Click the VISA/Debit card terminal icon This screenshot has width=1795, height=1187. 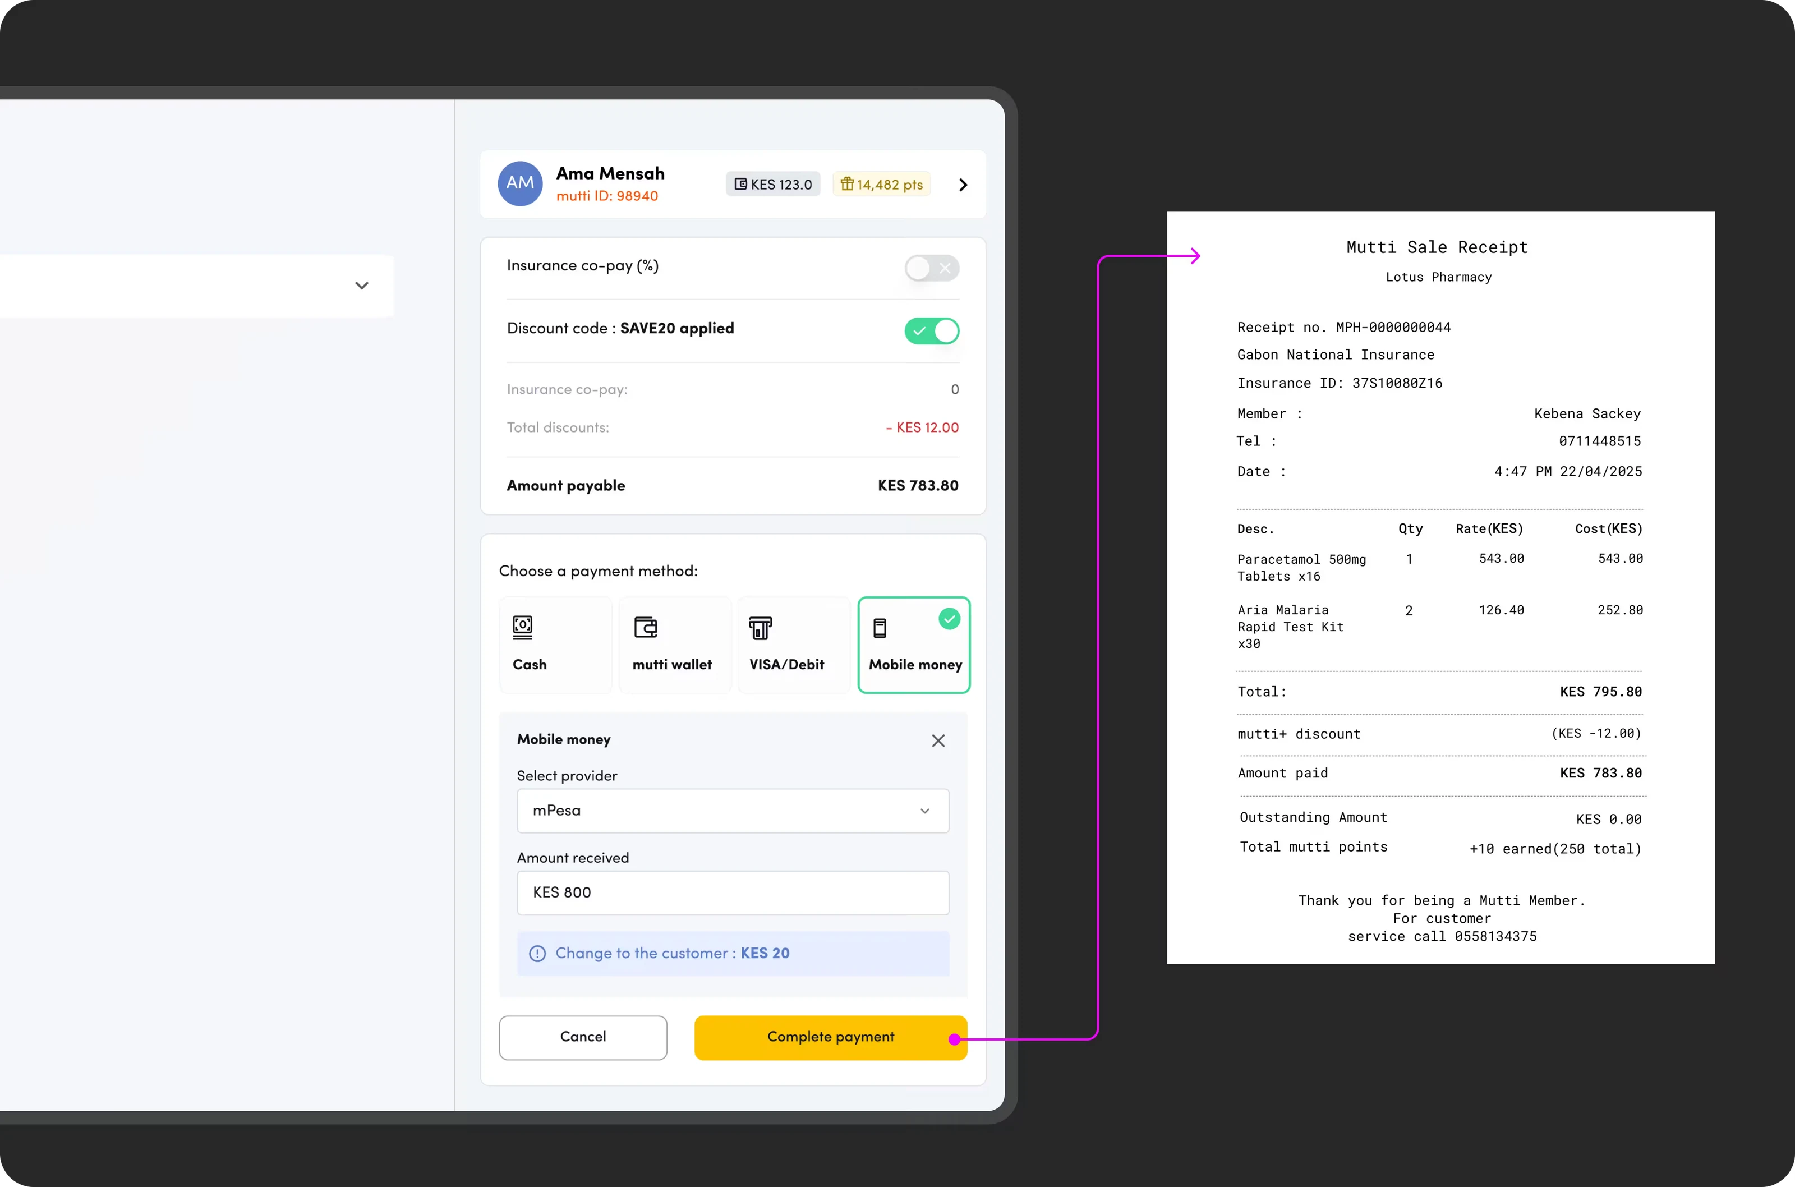pyautogui.click(x=761, y=628)
